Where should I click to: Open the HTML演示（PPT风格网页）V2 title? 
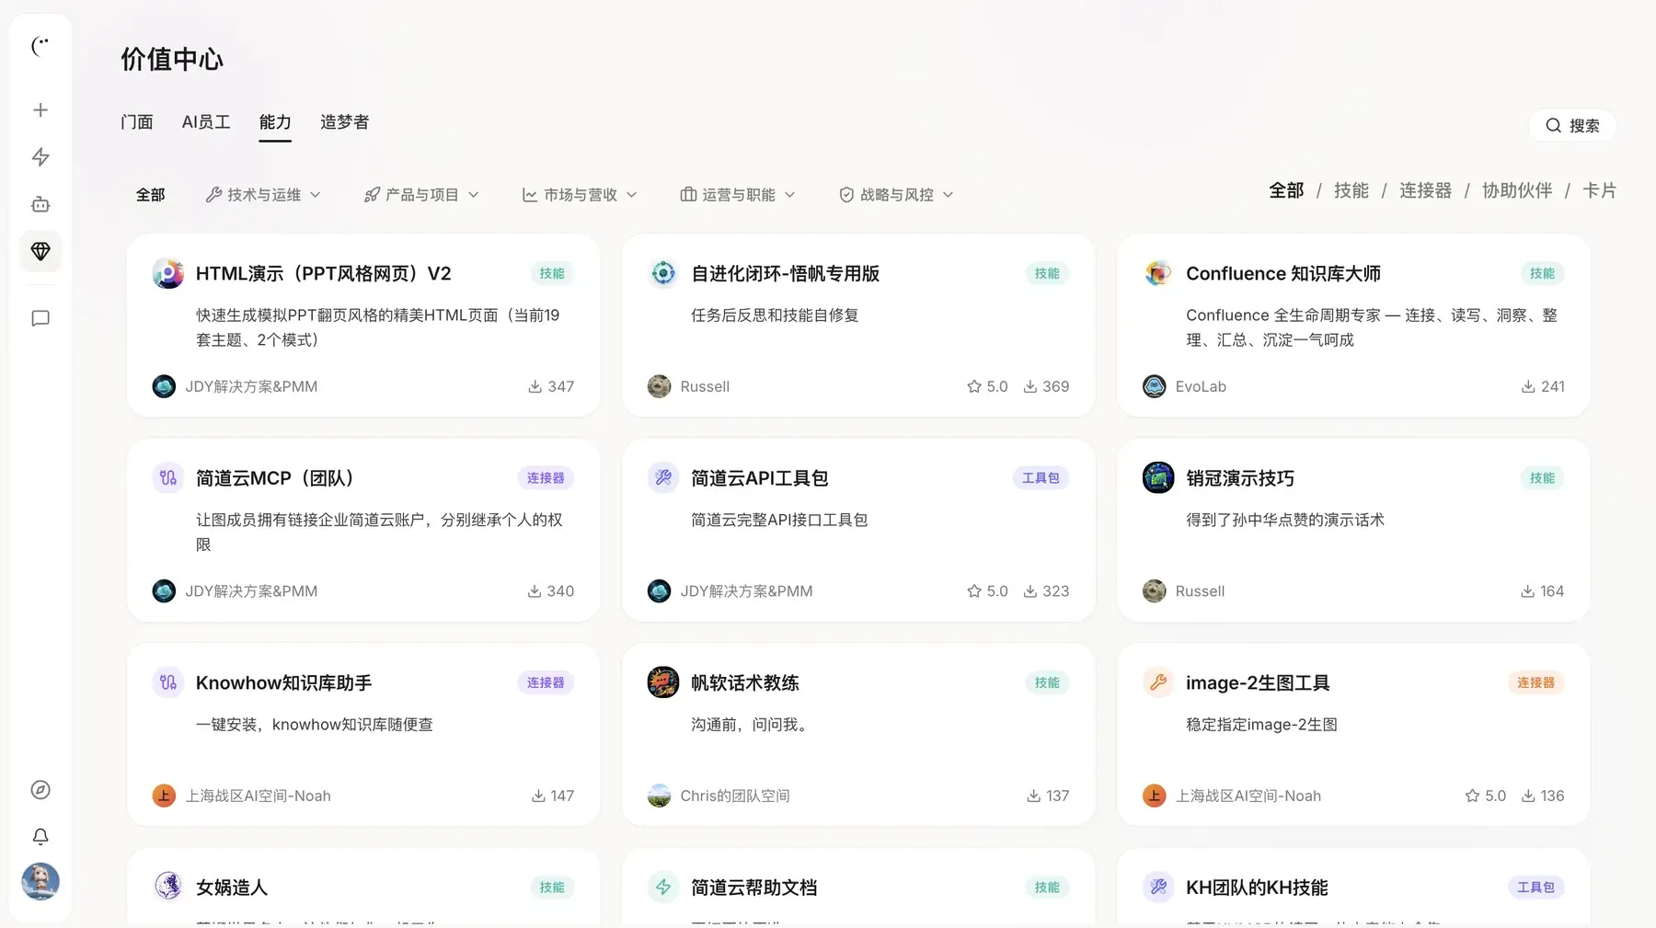click(324, 273)
